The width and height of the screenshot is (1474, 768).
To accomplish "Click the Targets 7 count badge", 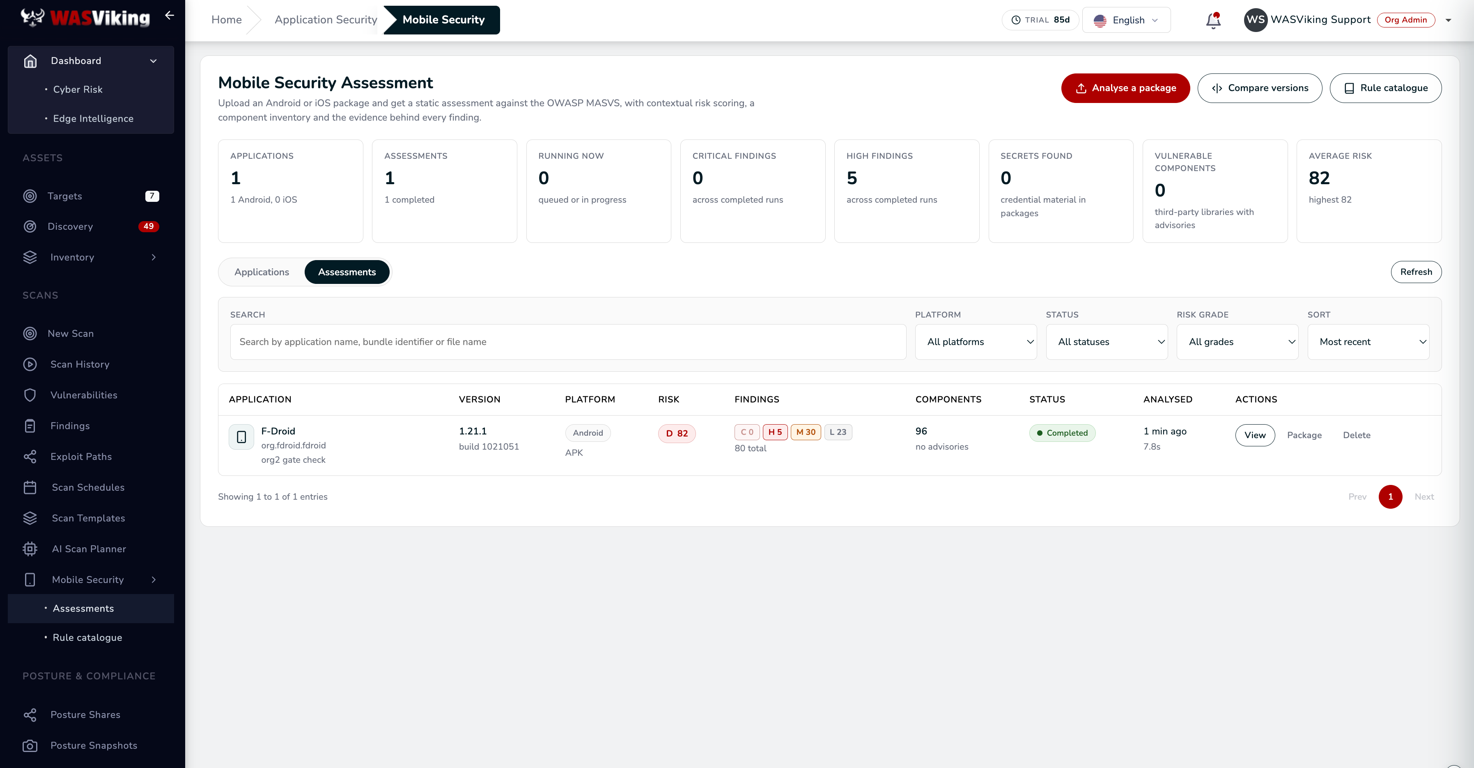I will 152,196.
